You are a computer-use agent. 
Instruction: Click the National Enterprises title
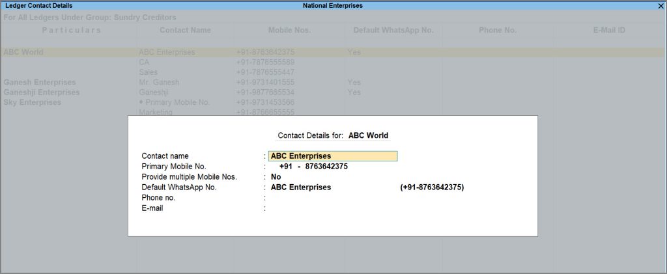[333, 5]
